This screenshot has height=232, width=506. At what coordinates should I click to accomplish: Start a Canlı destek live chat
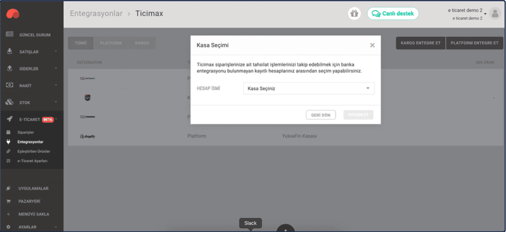tap(393, 13)
